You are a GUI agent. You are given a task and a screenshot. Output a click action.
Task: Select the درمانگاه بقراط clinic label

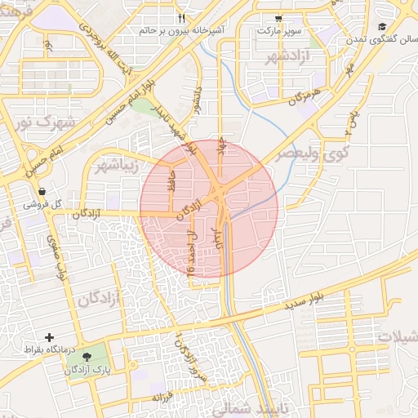[x=50, y=349]
